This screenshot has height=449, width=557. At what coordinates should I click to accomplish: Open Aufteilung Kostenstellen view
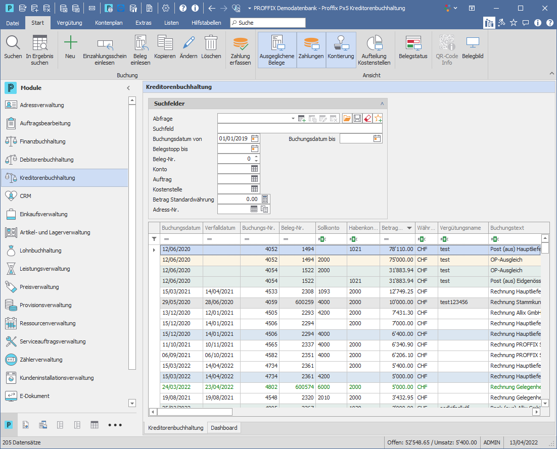click(x=374, y=49)
